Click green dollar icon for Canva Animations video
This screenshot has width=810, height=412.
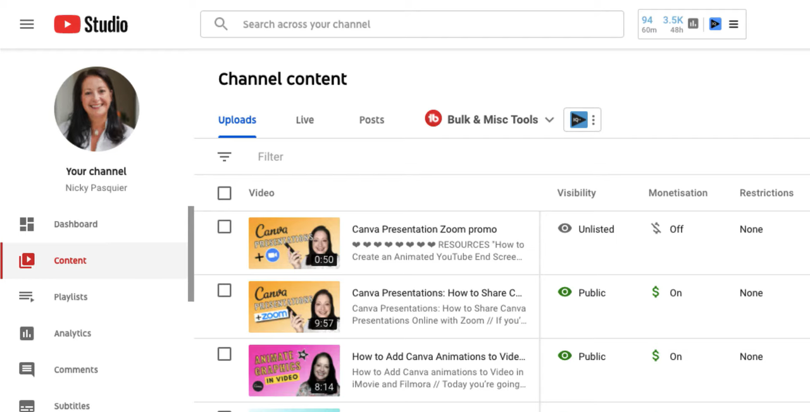(656, 356)
